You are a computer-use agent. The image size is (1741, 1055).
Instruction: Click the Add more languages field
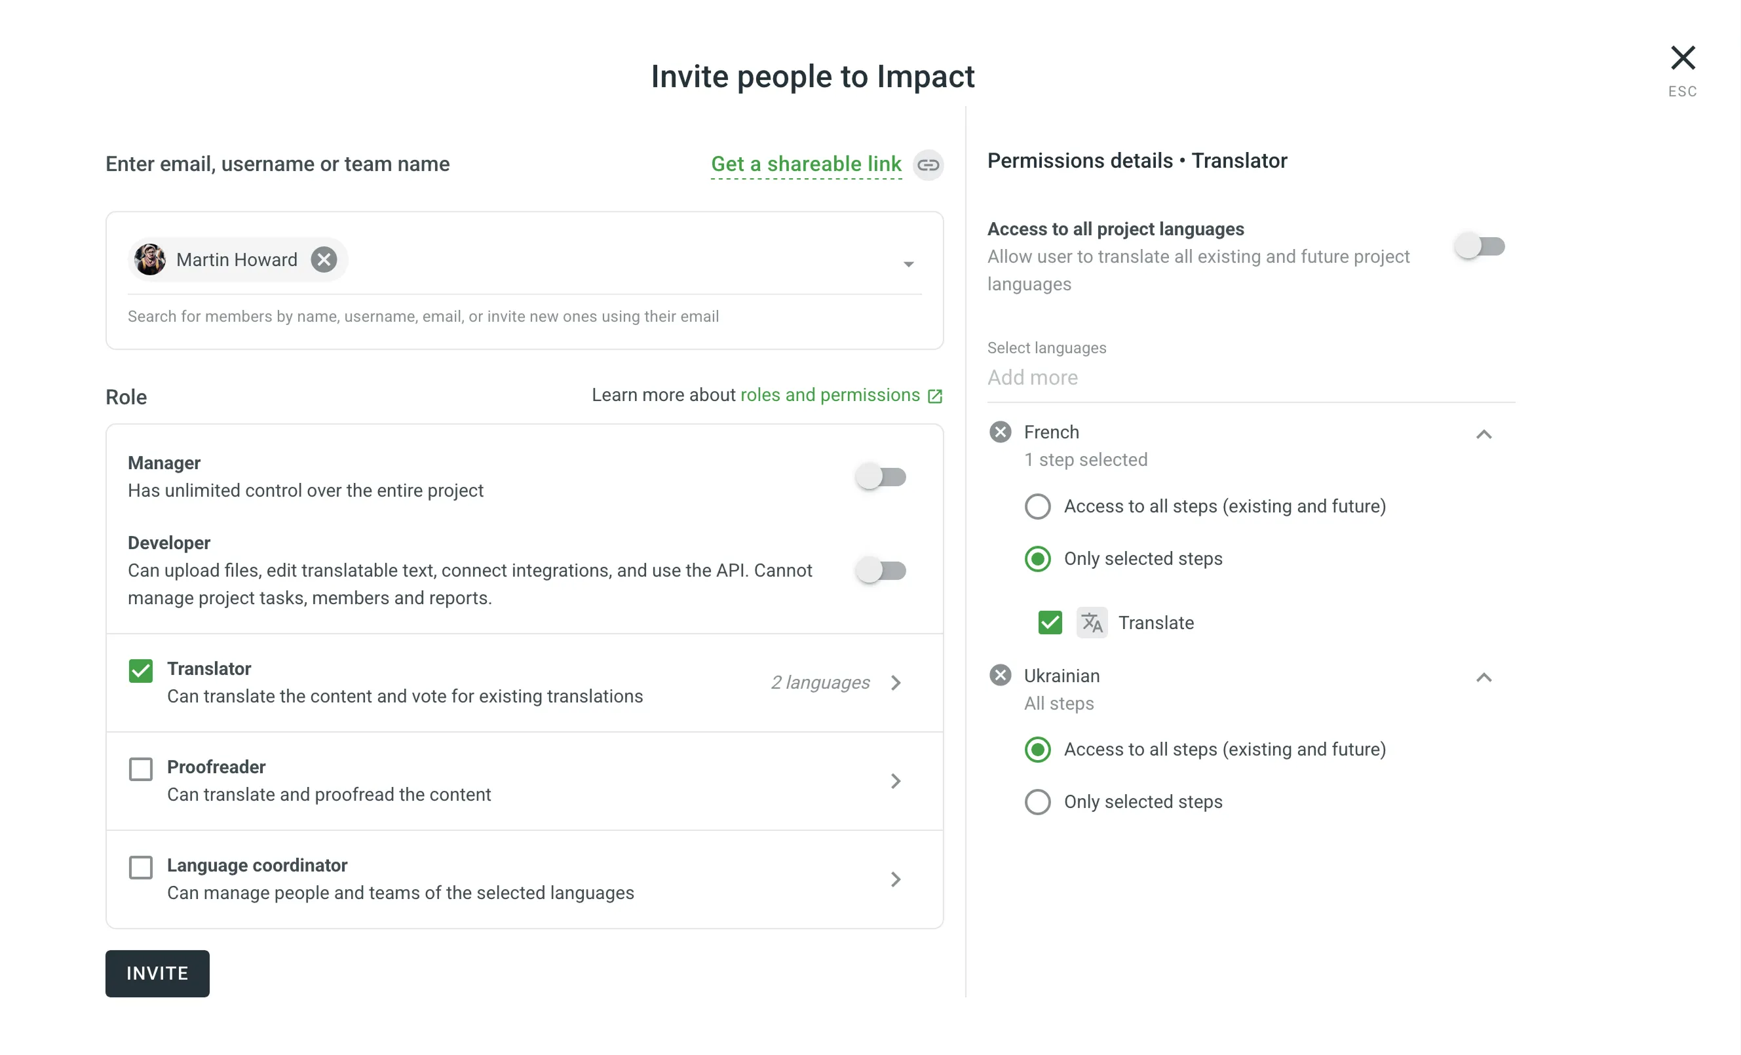click(x=1033, y=377)
